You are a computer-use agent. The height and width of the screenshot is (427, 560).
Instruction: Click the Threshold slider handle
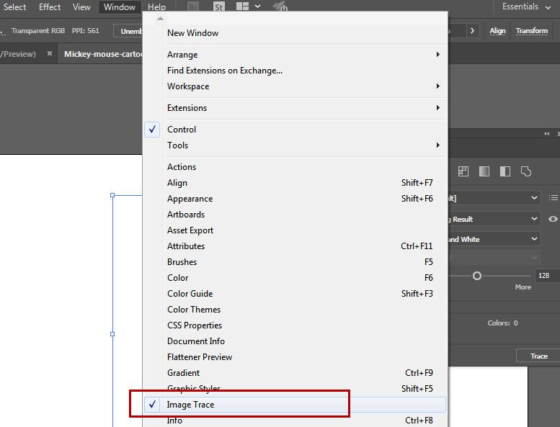click(x=476, y=276)
